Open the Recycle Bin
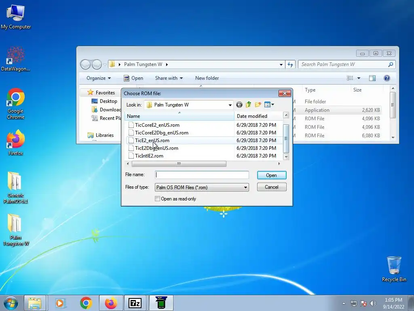This screenshot has width=414, height=311. coord(394,269)
